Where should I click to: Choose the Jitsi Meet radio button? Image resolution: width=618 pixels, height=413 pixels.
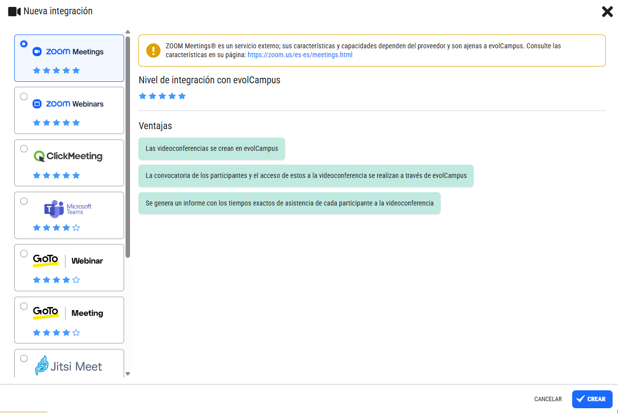(x=24, y=358)
